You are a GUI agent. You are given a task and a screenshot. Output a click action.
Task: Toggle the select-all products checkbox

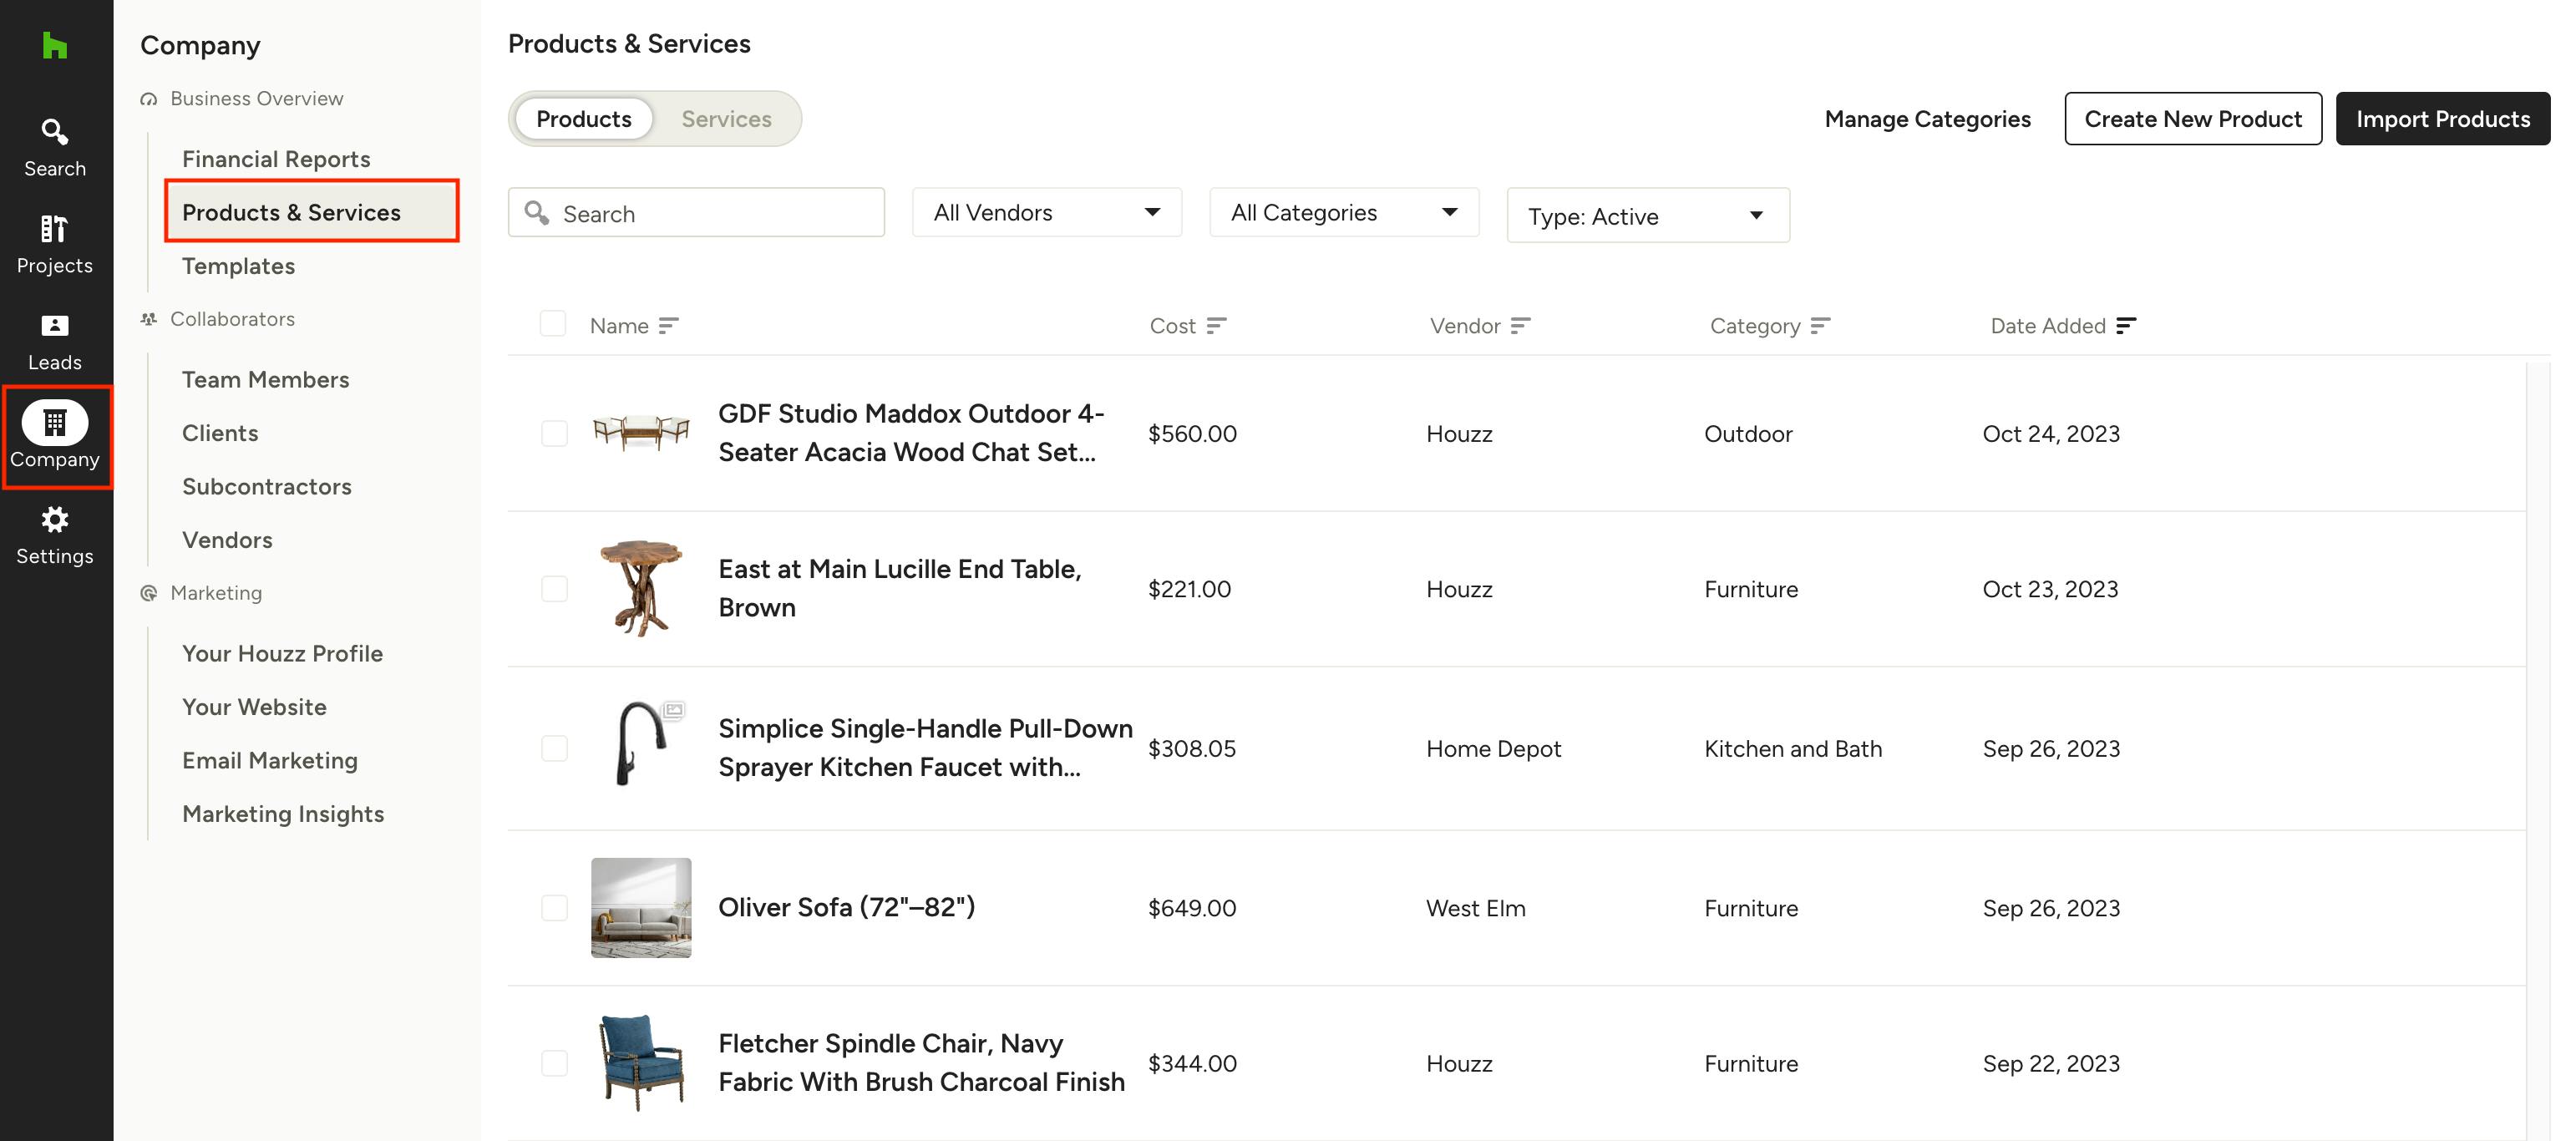tap(553, 324)
